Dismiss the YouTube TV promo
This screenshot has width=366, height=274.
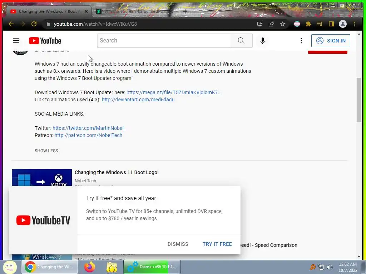178,244
